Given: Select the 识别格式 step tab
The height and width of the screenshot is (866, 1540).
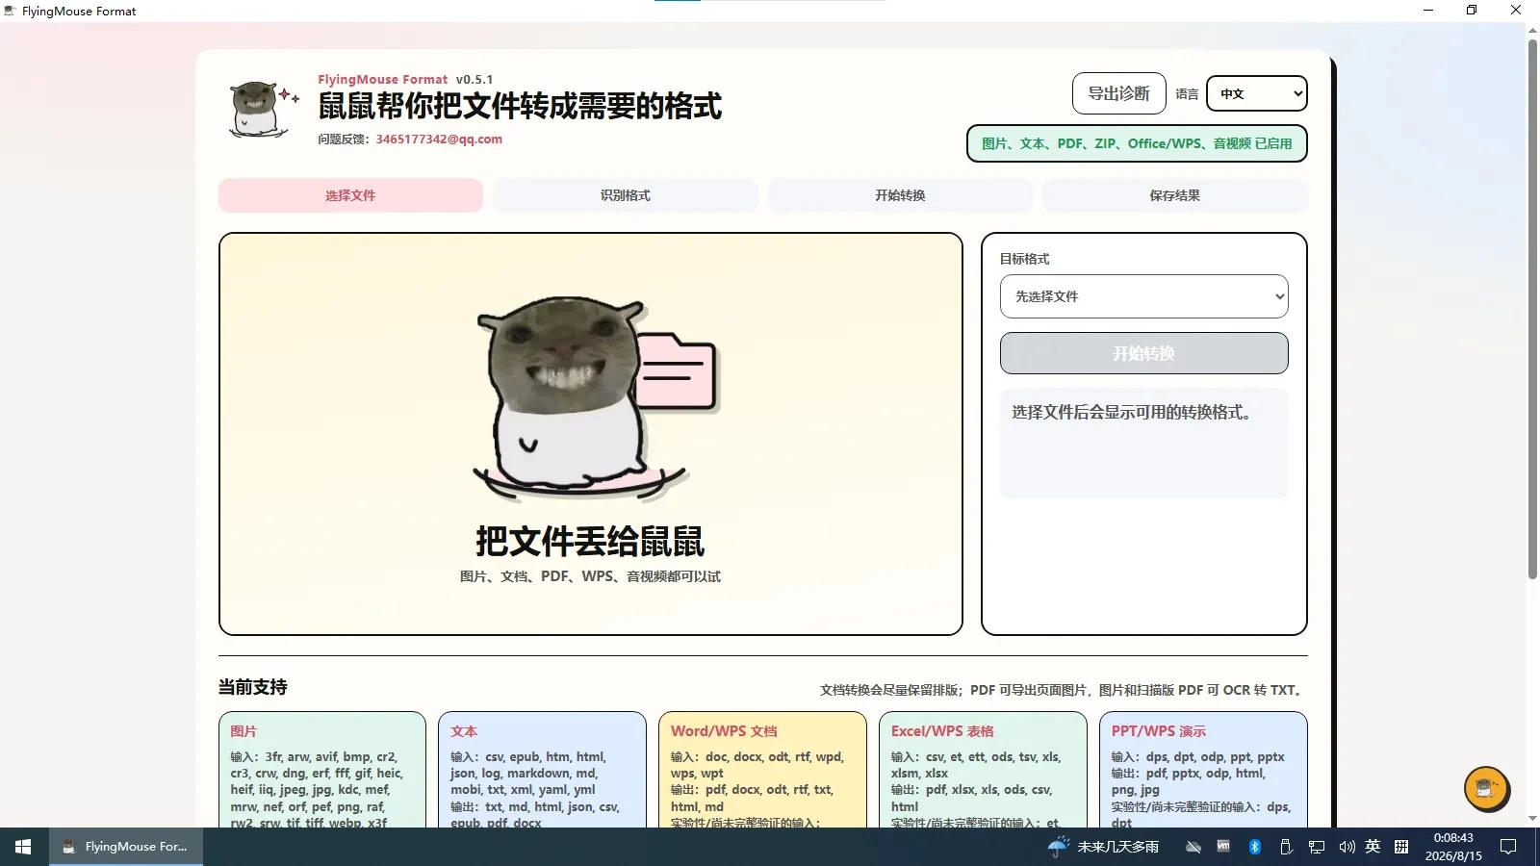Looking at the screenshot, I should tap(626, 195).
